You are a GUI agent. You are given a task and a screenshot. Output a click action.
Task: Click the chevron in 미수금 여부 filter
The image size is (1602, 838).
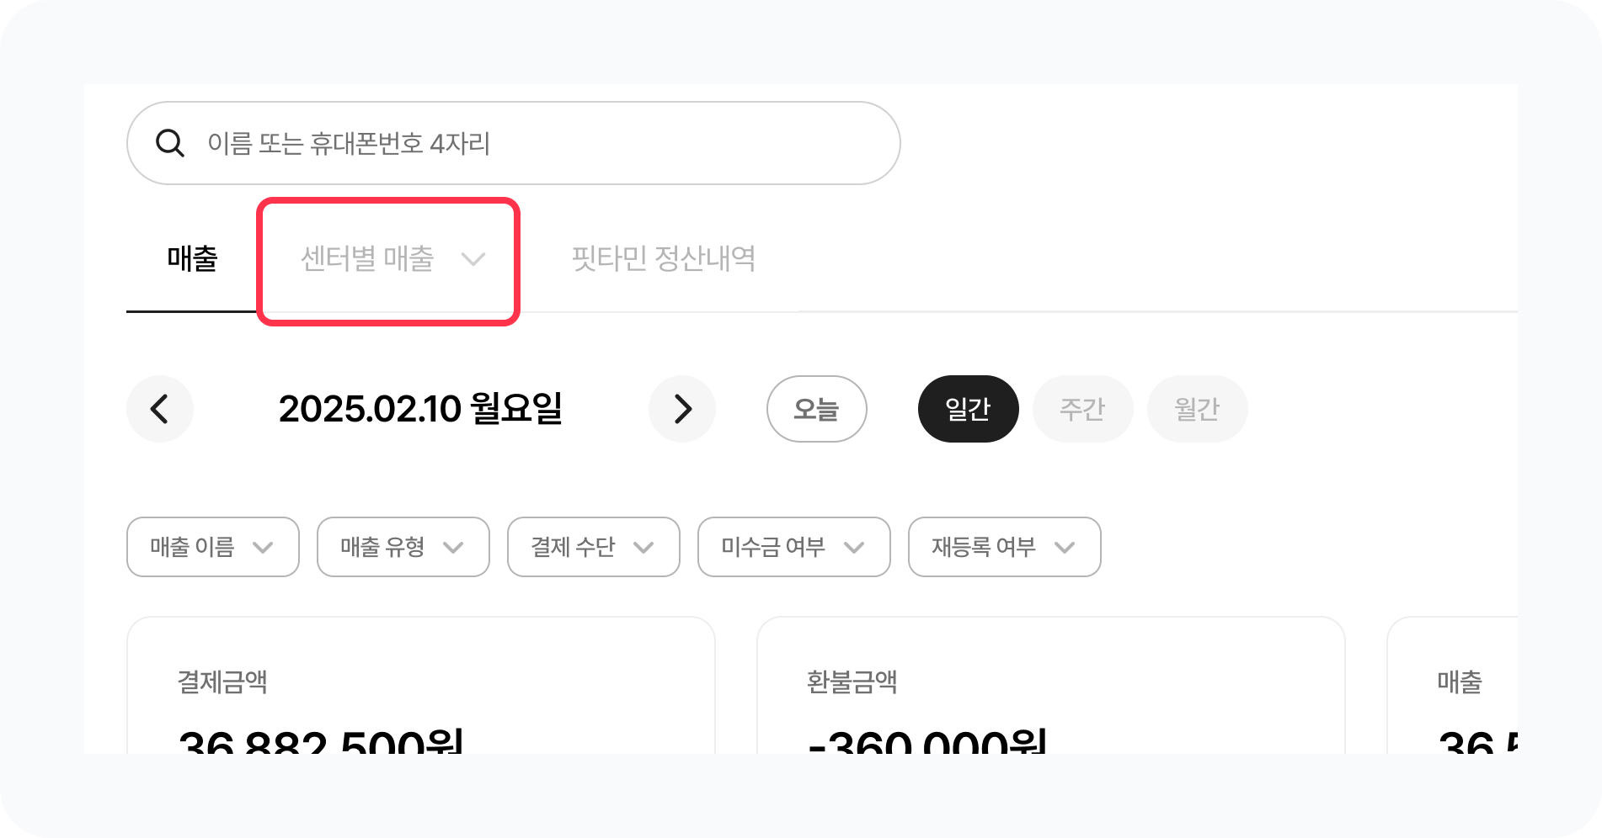854,548
